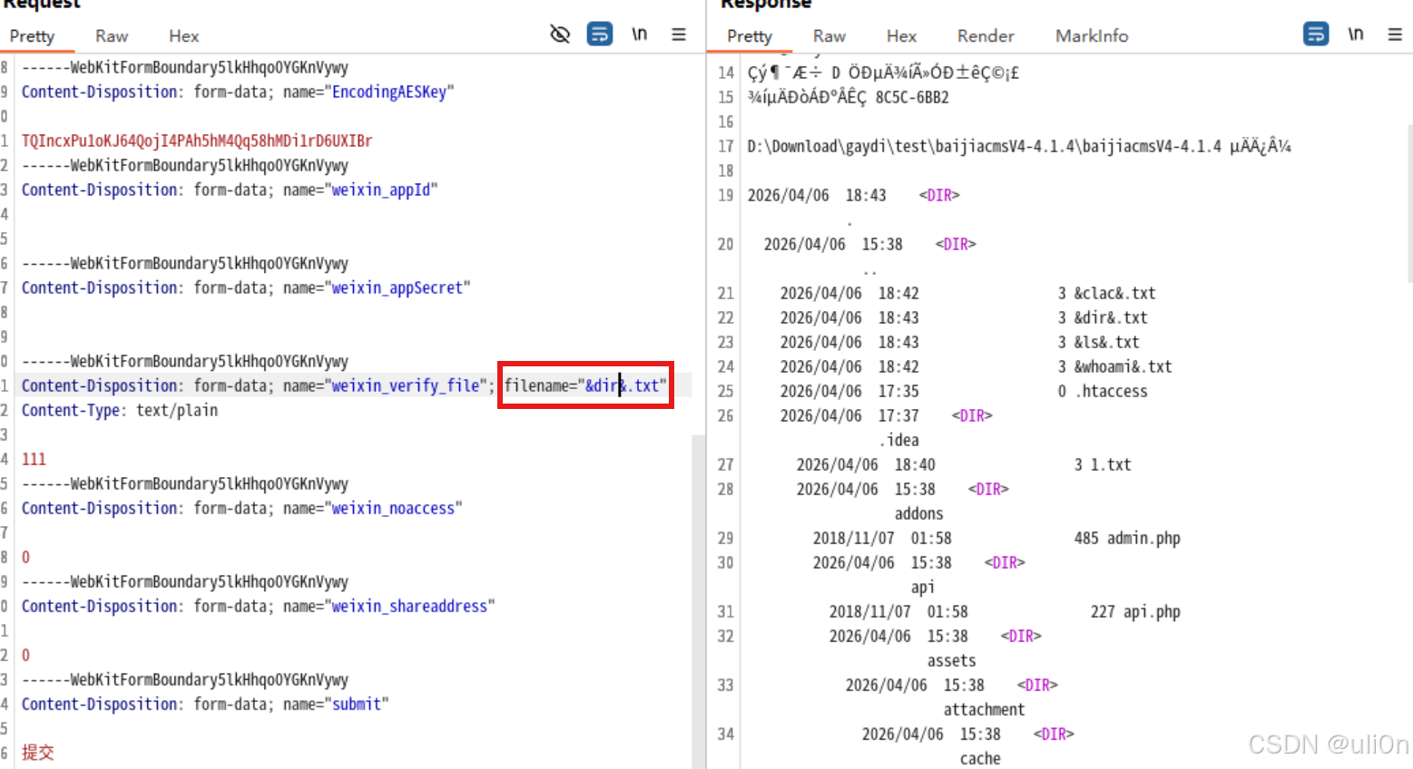The width and height of the screenshot is (1413, 769).
Task: Switch to the Request Hex tab
Action: click(x=183, y=36)
